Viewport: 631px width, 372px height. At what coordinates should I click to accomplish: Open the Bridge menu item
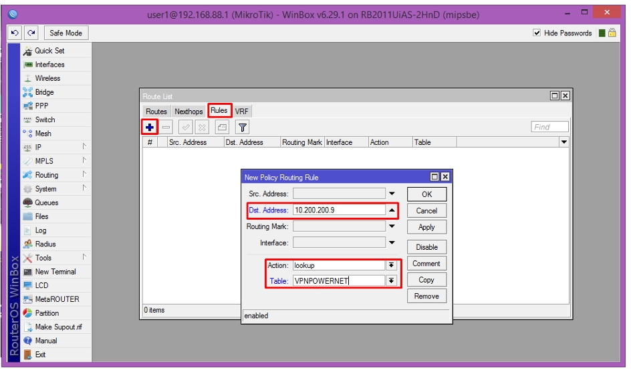pos(44,92)
